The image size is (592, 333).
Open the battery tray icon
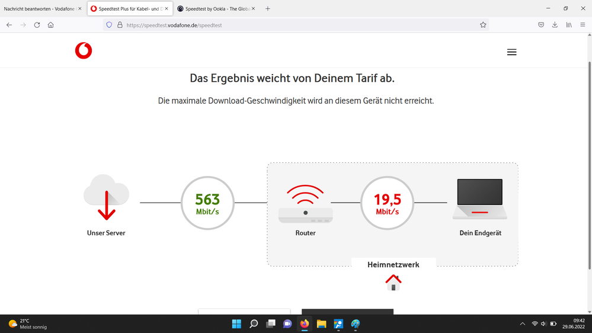(553, 324)
